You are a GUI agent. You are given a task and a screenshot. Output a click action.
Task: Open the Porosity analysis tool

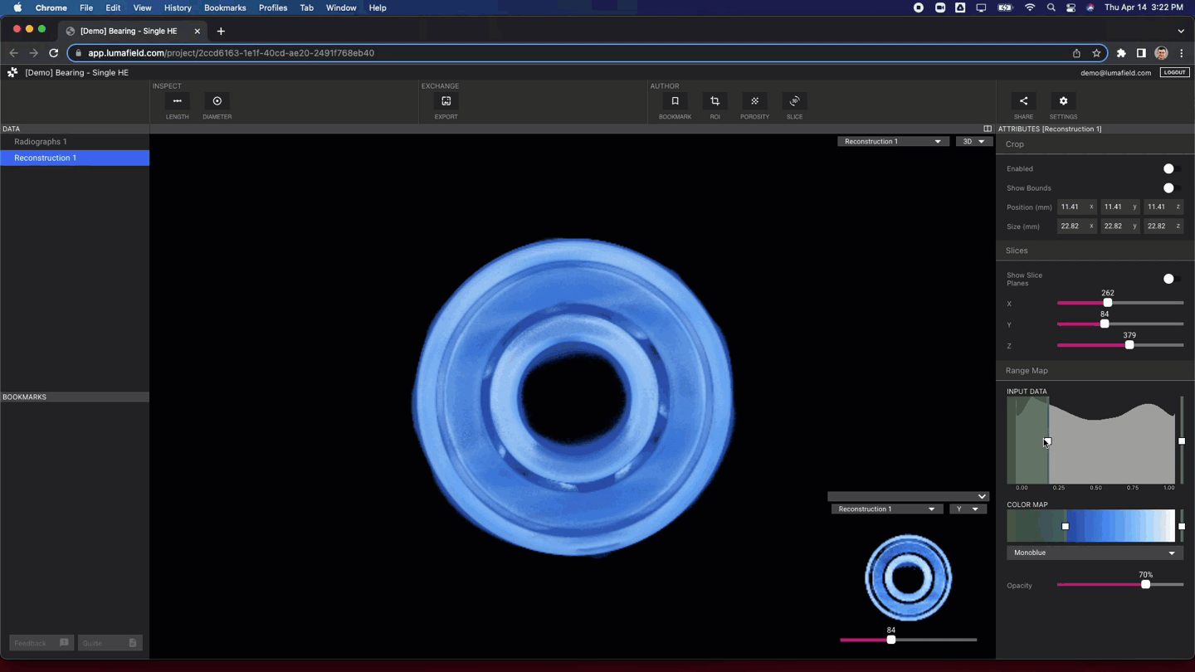tap(754, 101)
